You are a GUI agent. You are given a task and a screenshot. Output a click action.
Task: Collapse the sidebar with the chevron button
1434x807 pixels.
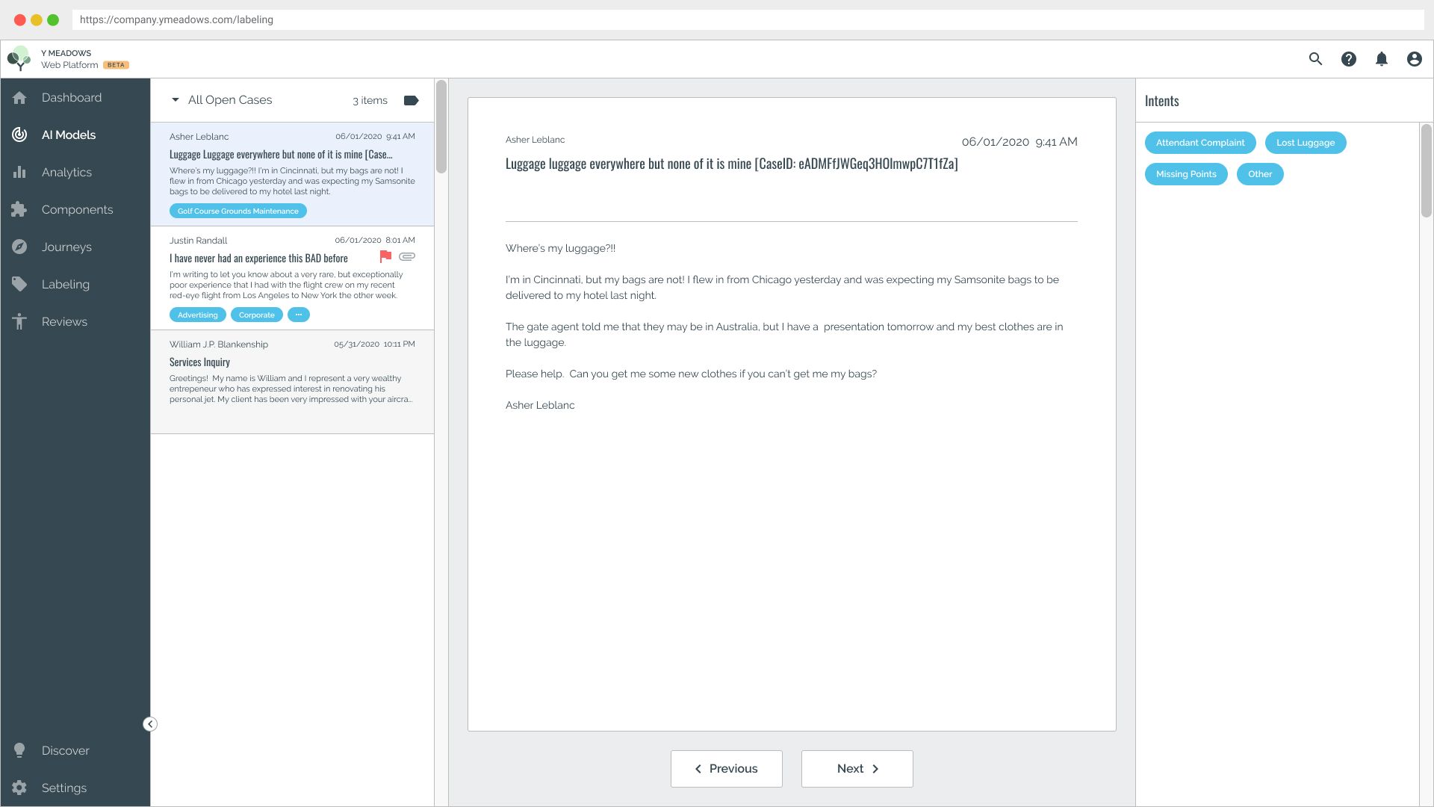(150, 724)
